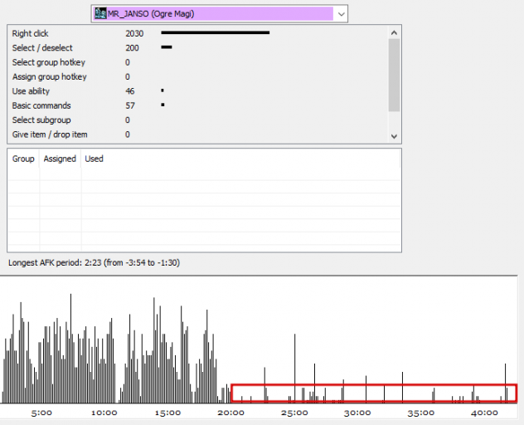Screen dimensions: 524x425
Task: Select the "Give item / drop item" row
Action: [x=198, y=134]
